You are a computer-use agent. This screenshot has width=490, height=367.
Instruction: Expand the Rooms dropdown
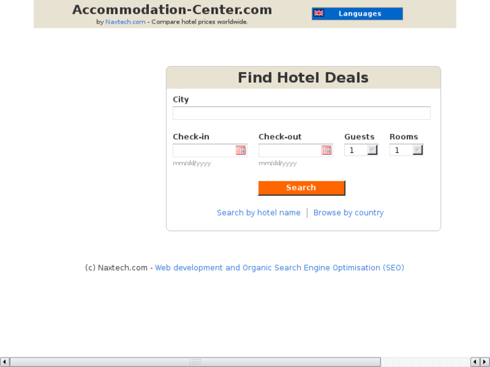(417, 150)
